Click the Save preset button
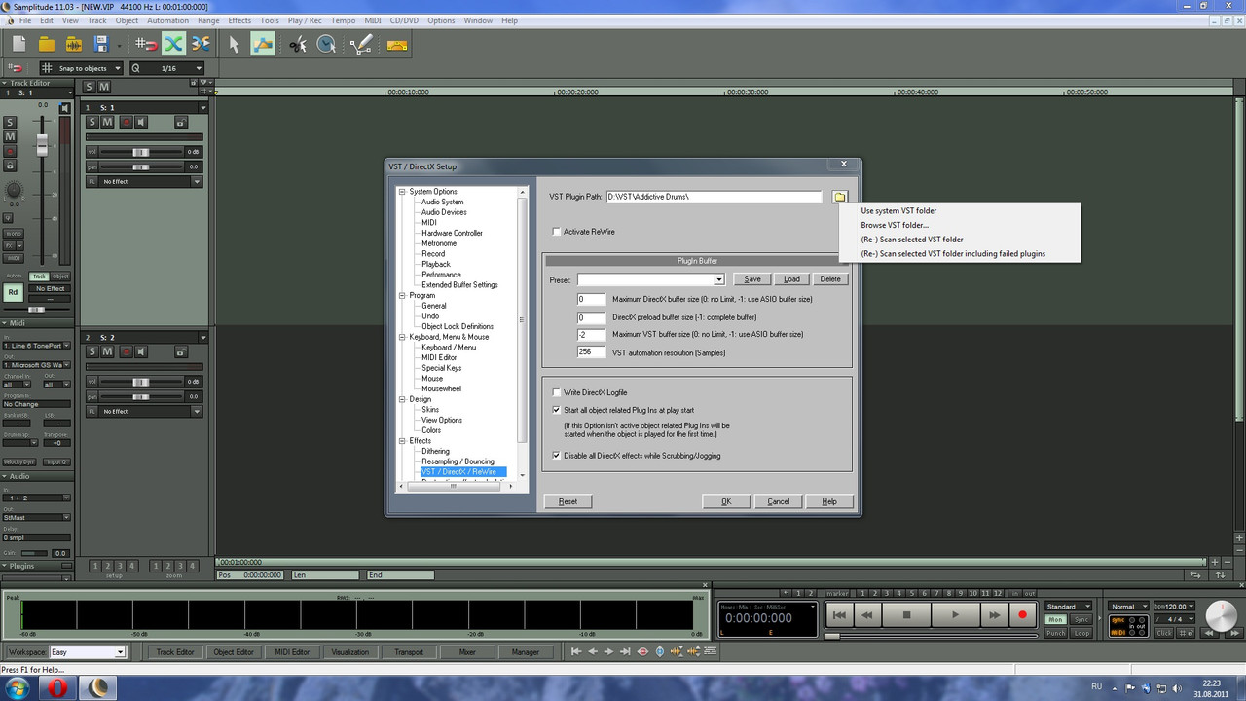This screenshot has height=701, width=1246. point(752,279)
